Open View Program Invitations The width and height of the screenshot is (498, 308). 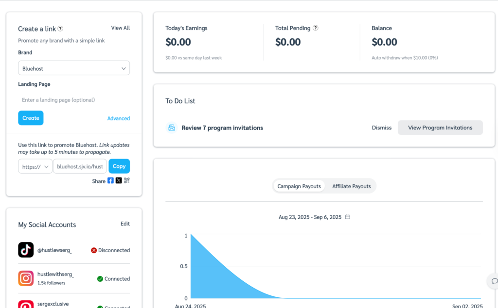pyautogui.click(x=440, y=128)
